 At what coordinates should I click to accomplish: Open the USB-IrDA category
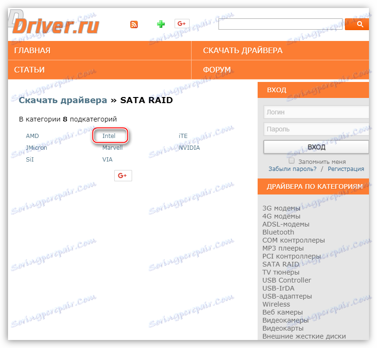(278, 288)
